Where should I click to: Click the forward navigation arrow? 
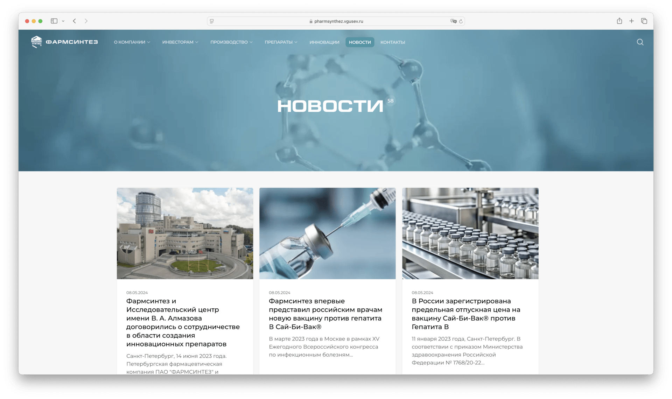coord(86,21)
